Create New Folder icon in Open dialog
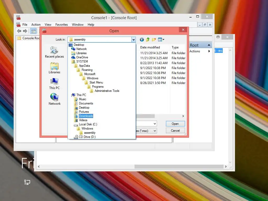Screen dimensions: 268x201 (x=154, y=40)
